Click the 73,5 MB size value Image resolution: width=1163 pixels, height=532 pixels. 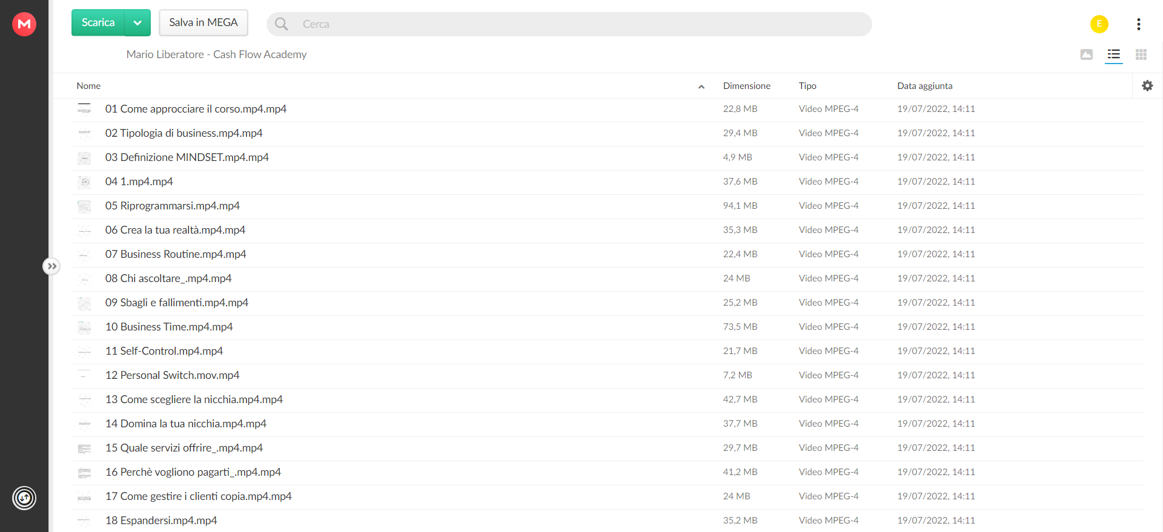point(740,327)
